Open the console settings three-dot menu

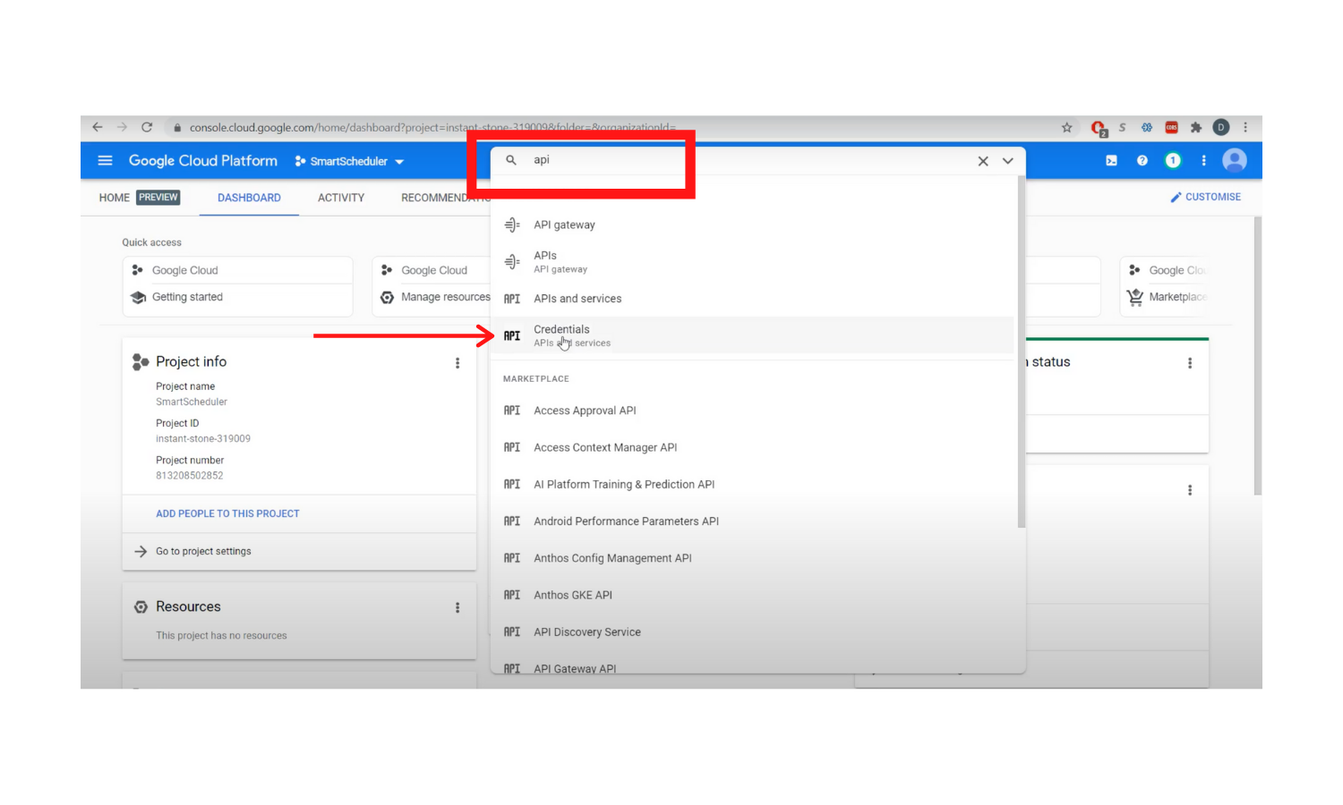[x=1203, y=161]
